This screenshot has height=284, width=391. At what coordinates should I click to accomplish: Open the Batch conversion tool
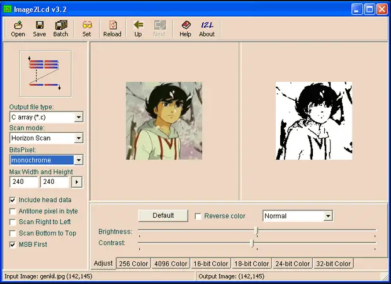click(x=60, y=29)
